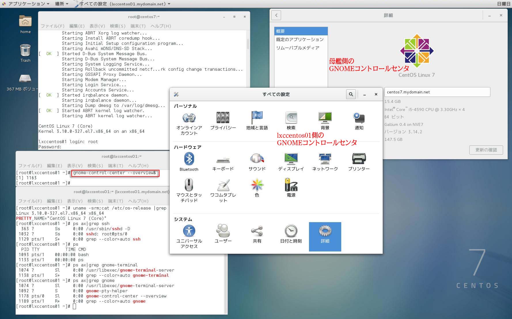Click the Trash desktop icon
Image resolution: width=512 pixels, height=319 pixels.
click(x=25, y=53)
